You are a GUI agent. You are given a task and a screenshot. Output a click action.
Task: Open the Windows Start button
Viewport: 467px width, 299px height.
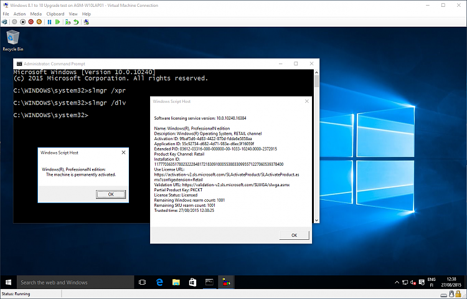pyautogui.click(x=8, y=282)
